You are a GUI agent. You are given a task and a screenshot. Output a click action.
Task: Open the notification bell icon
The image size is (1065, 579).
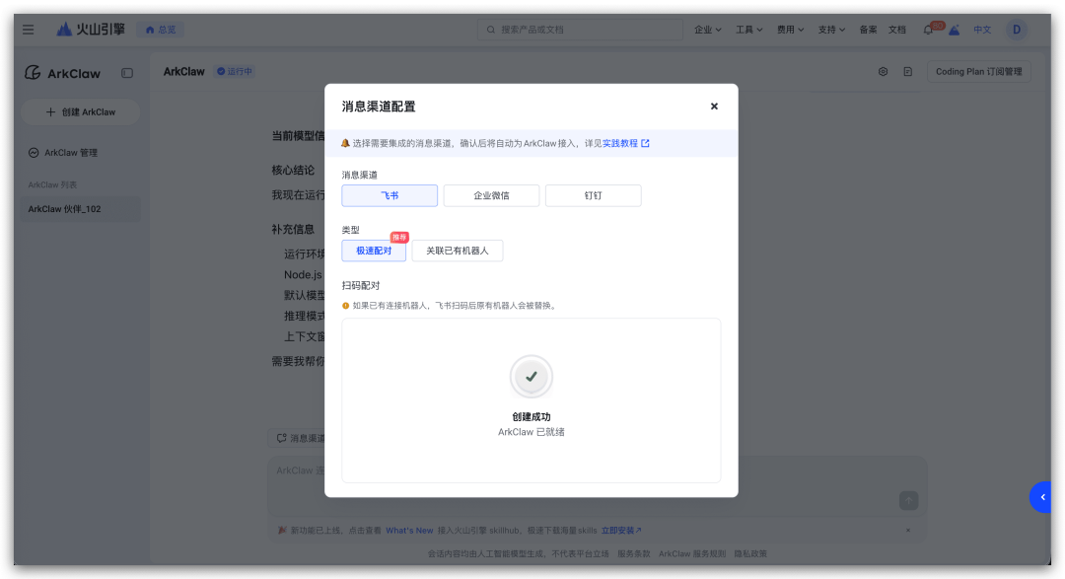927,30
